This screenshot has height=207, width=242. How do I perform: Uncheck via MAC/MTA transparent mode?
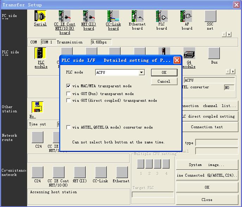68,86
